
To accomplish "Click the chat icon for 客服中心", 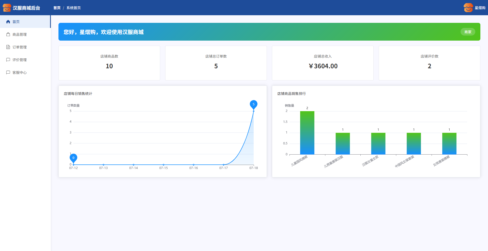I will 8,73.
